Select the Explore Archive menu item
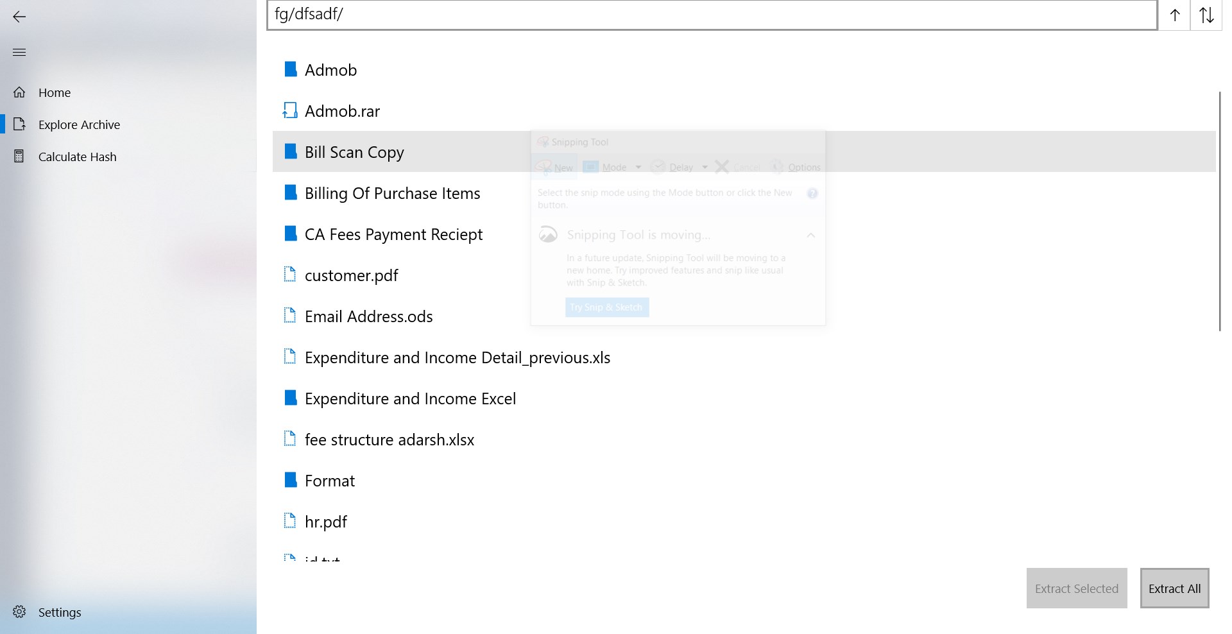 pyautogui.click(x=79, y=124)
